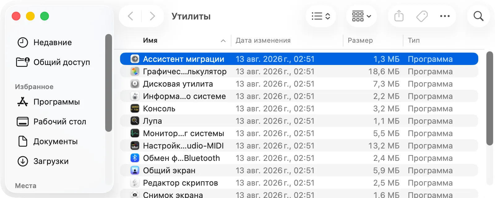Sort by the Имя column header

pyautogui.click(x=150, y=41)
